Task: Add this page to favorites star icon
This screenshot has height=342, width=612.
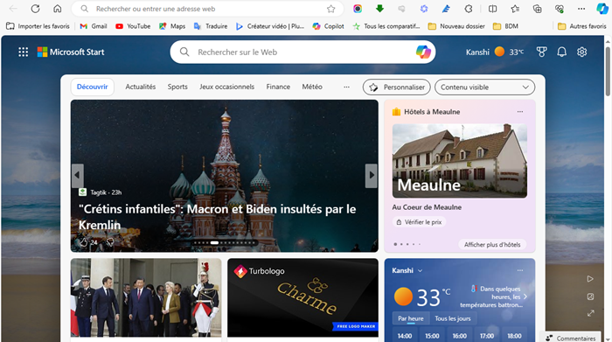Action: (331, 9)
